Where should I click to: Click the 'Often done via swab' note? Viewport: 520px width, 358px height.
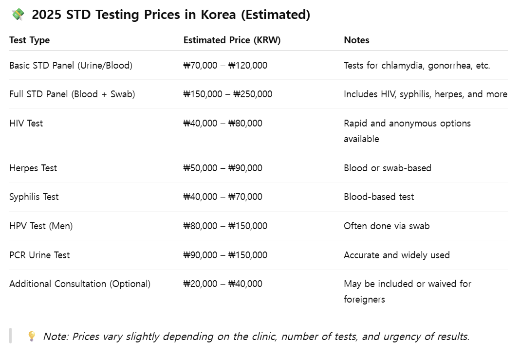point(387,226)
